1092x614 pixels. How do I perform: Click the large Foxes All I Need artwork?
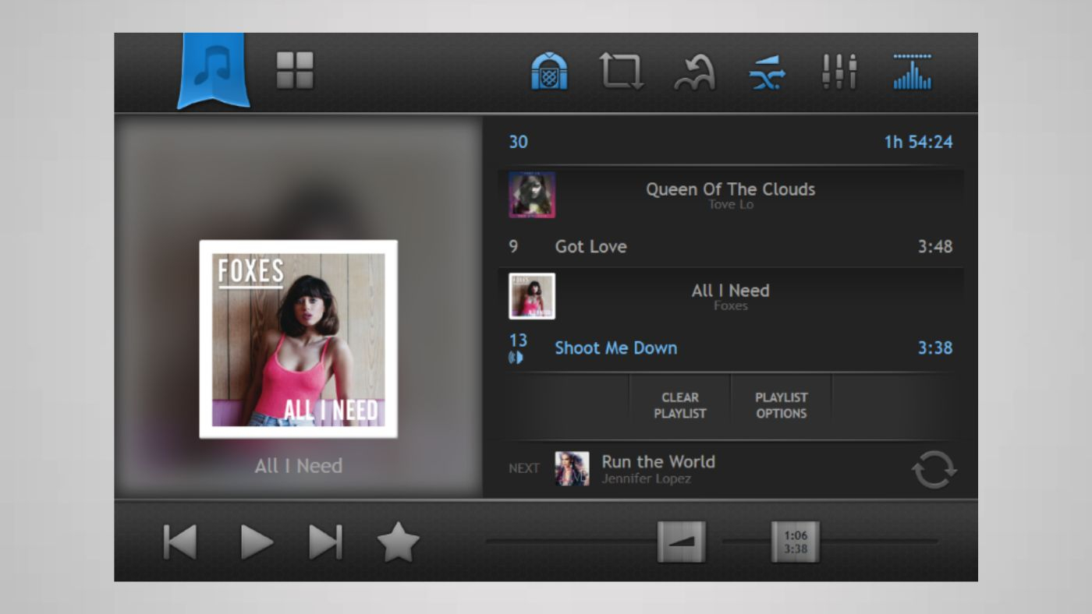[x=298, y=339]
